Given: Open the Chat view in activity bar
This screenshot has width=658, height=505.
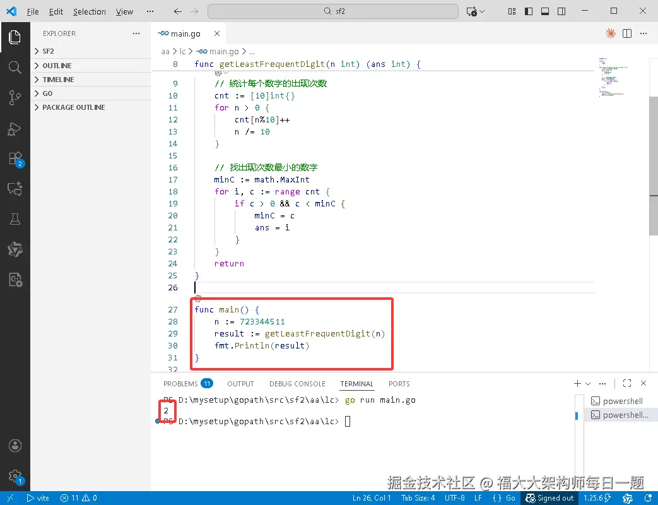Looking at the screenshot, I should click(x=15, y=189).
